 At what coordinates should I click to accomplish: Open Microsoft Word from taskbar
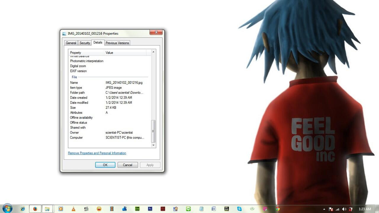point(214,209)
